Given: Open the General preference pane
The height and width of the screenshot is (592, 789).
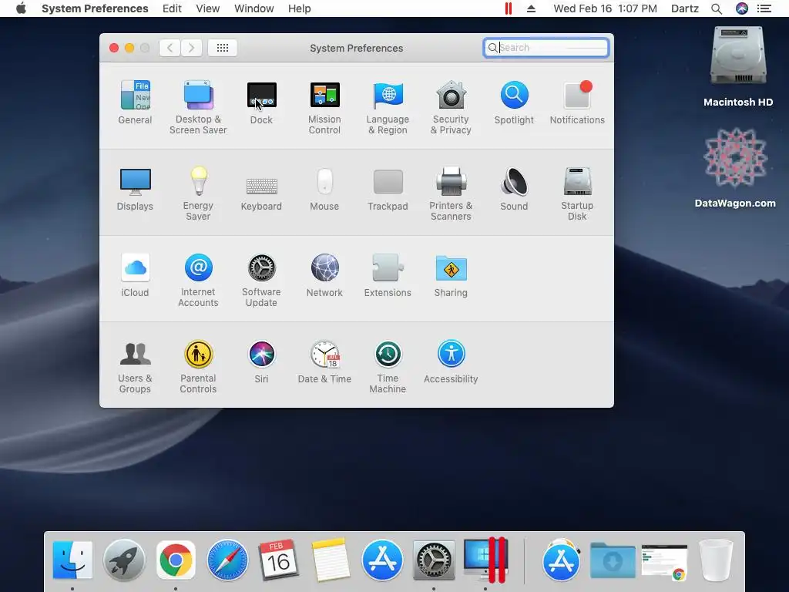Looking at the screenshot, I should coord(135,103).
